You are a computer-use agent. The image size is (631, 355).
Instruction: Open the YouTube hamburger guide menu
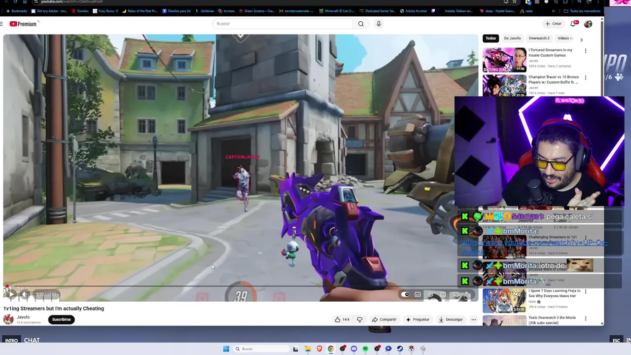1,24
